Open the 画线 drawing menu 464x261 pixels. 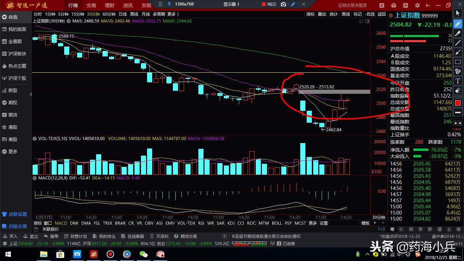coord(346,14)
